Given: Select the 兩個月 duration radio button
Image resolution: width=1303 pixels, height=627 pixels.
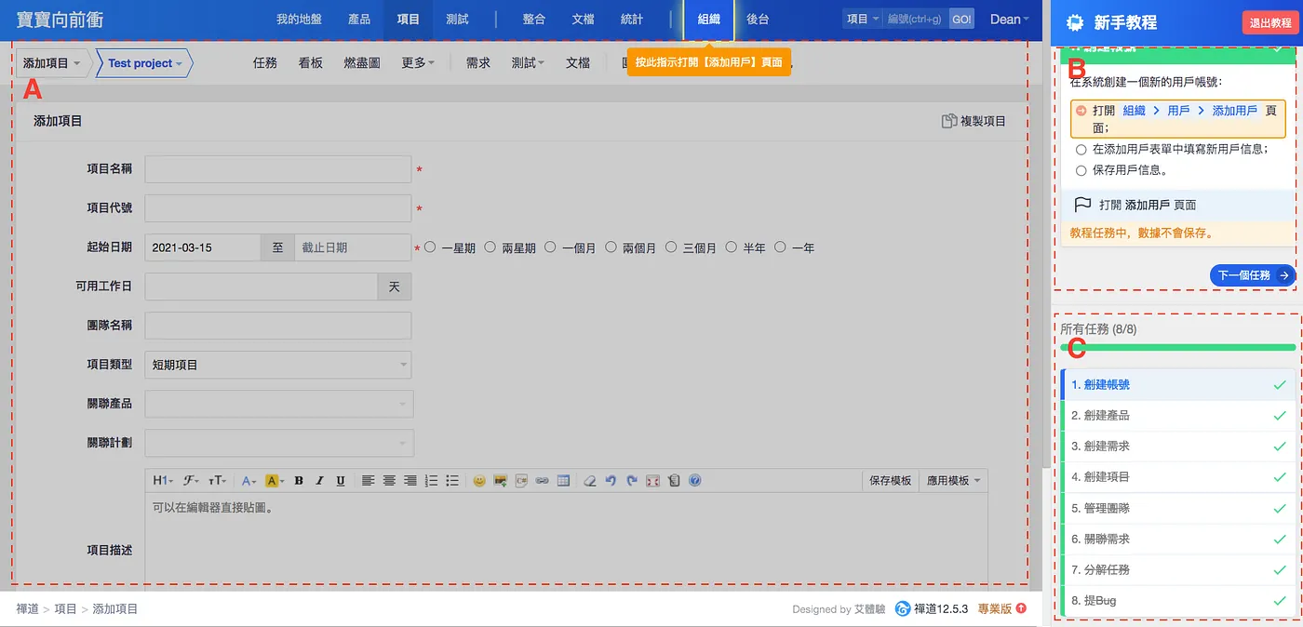Looking at the screenshot, I should click(x=611, y=247).
